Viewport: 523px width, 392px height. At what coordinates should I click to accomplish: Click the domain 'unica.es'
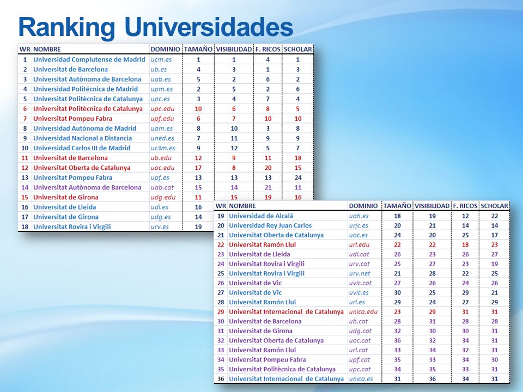(x=361, y=379)
